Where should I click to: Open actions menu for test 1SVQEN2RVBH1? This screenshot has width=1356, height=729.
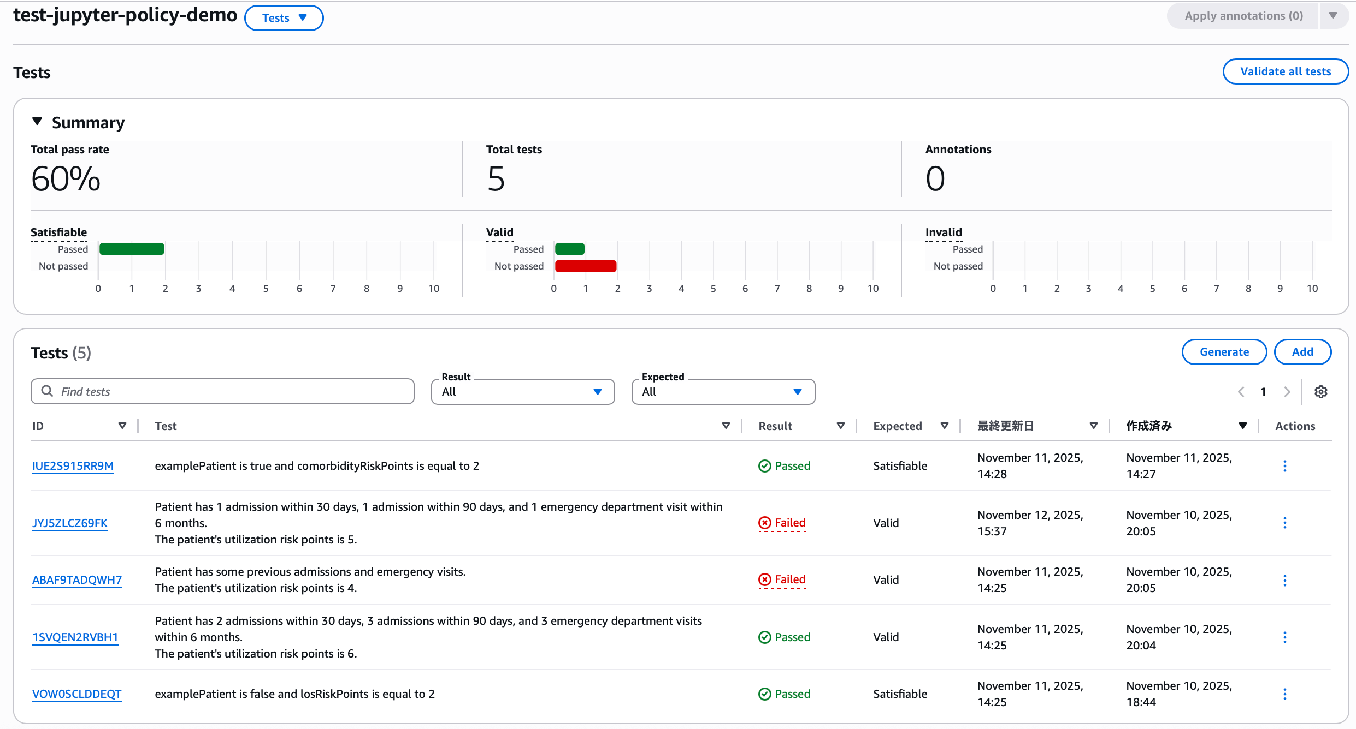coord(1284,637)
